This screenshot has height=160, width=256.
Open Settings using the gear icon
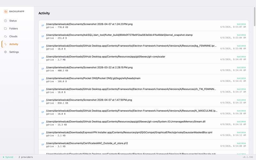pos(5,52)
